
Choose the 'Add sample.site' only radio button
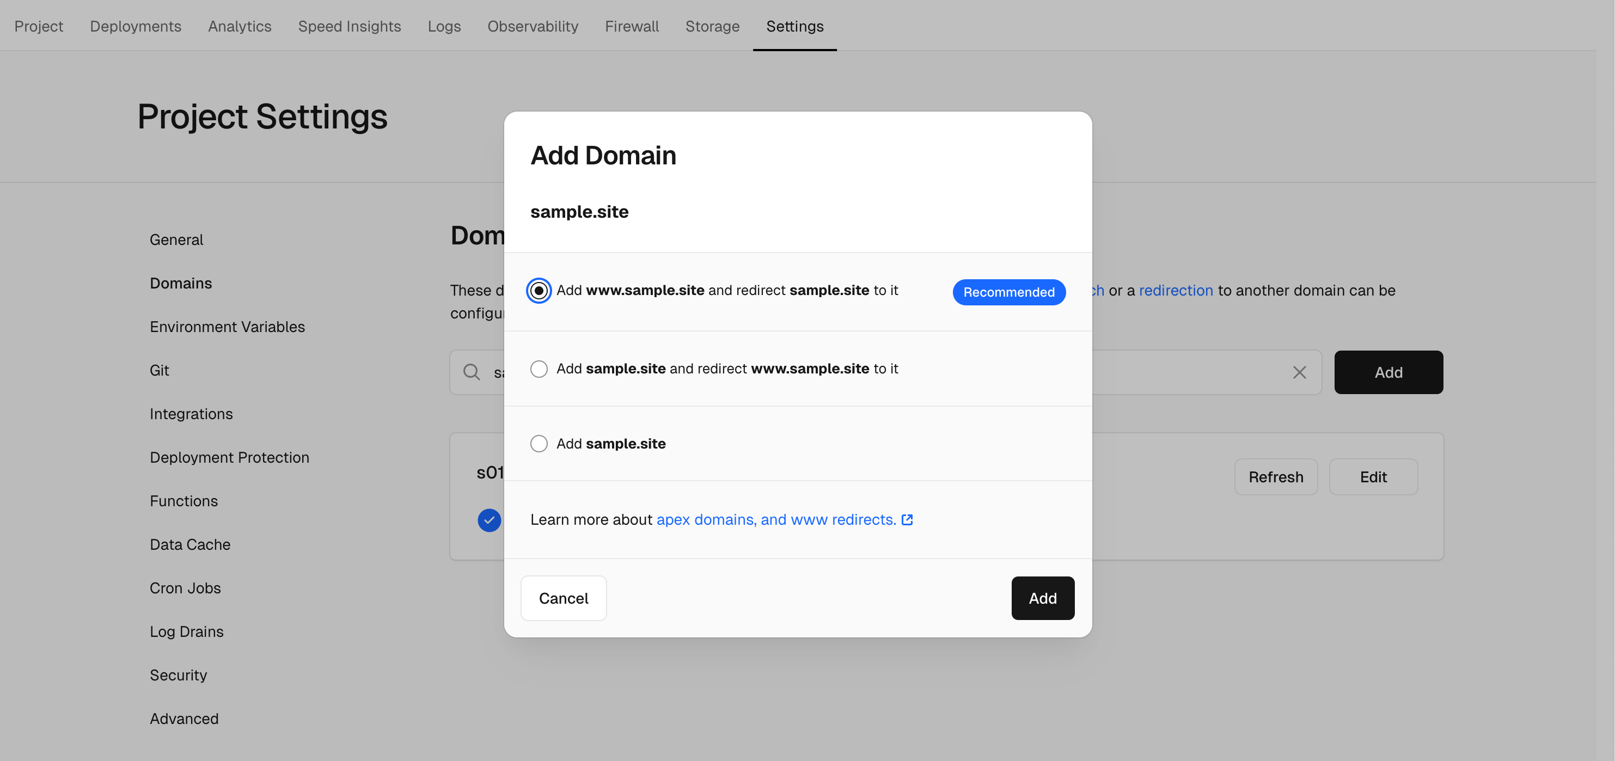539,444
